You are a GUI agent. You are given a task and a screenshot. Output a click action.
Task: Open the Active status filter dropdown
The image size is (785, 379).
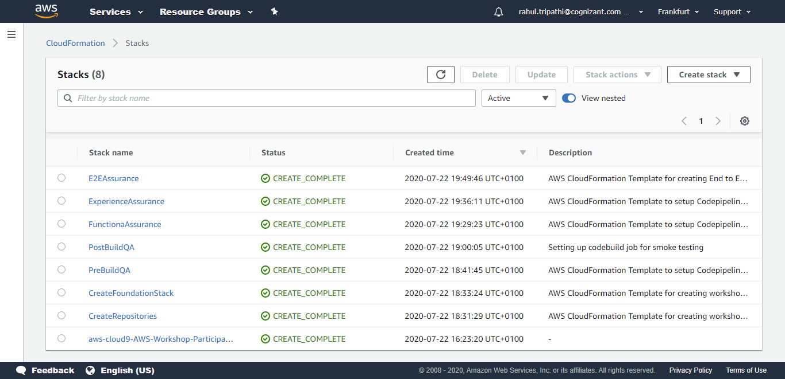tap(519, 98)
